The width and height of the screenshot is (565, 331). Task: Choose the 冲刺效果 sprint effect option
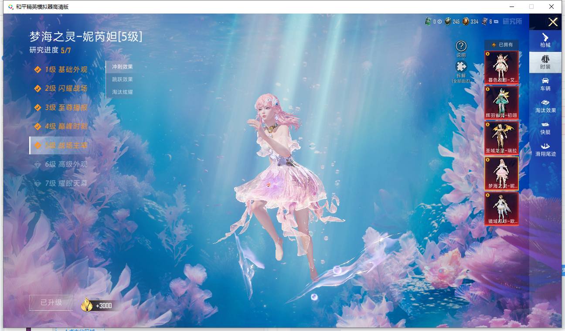122,67
